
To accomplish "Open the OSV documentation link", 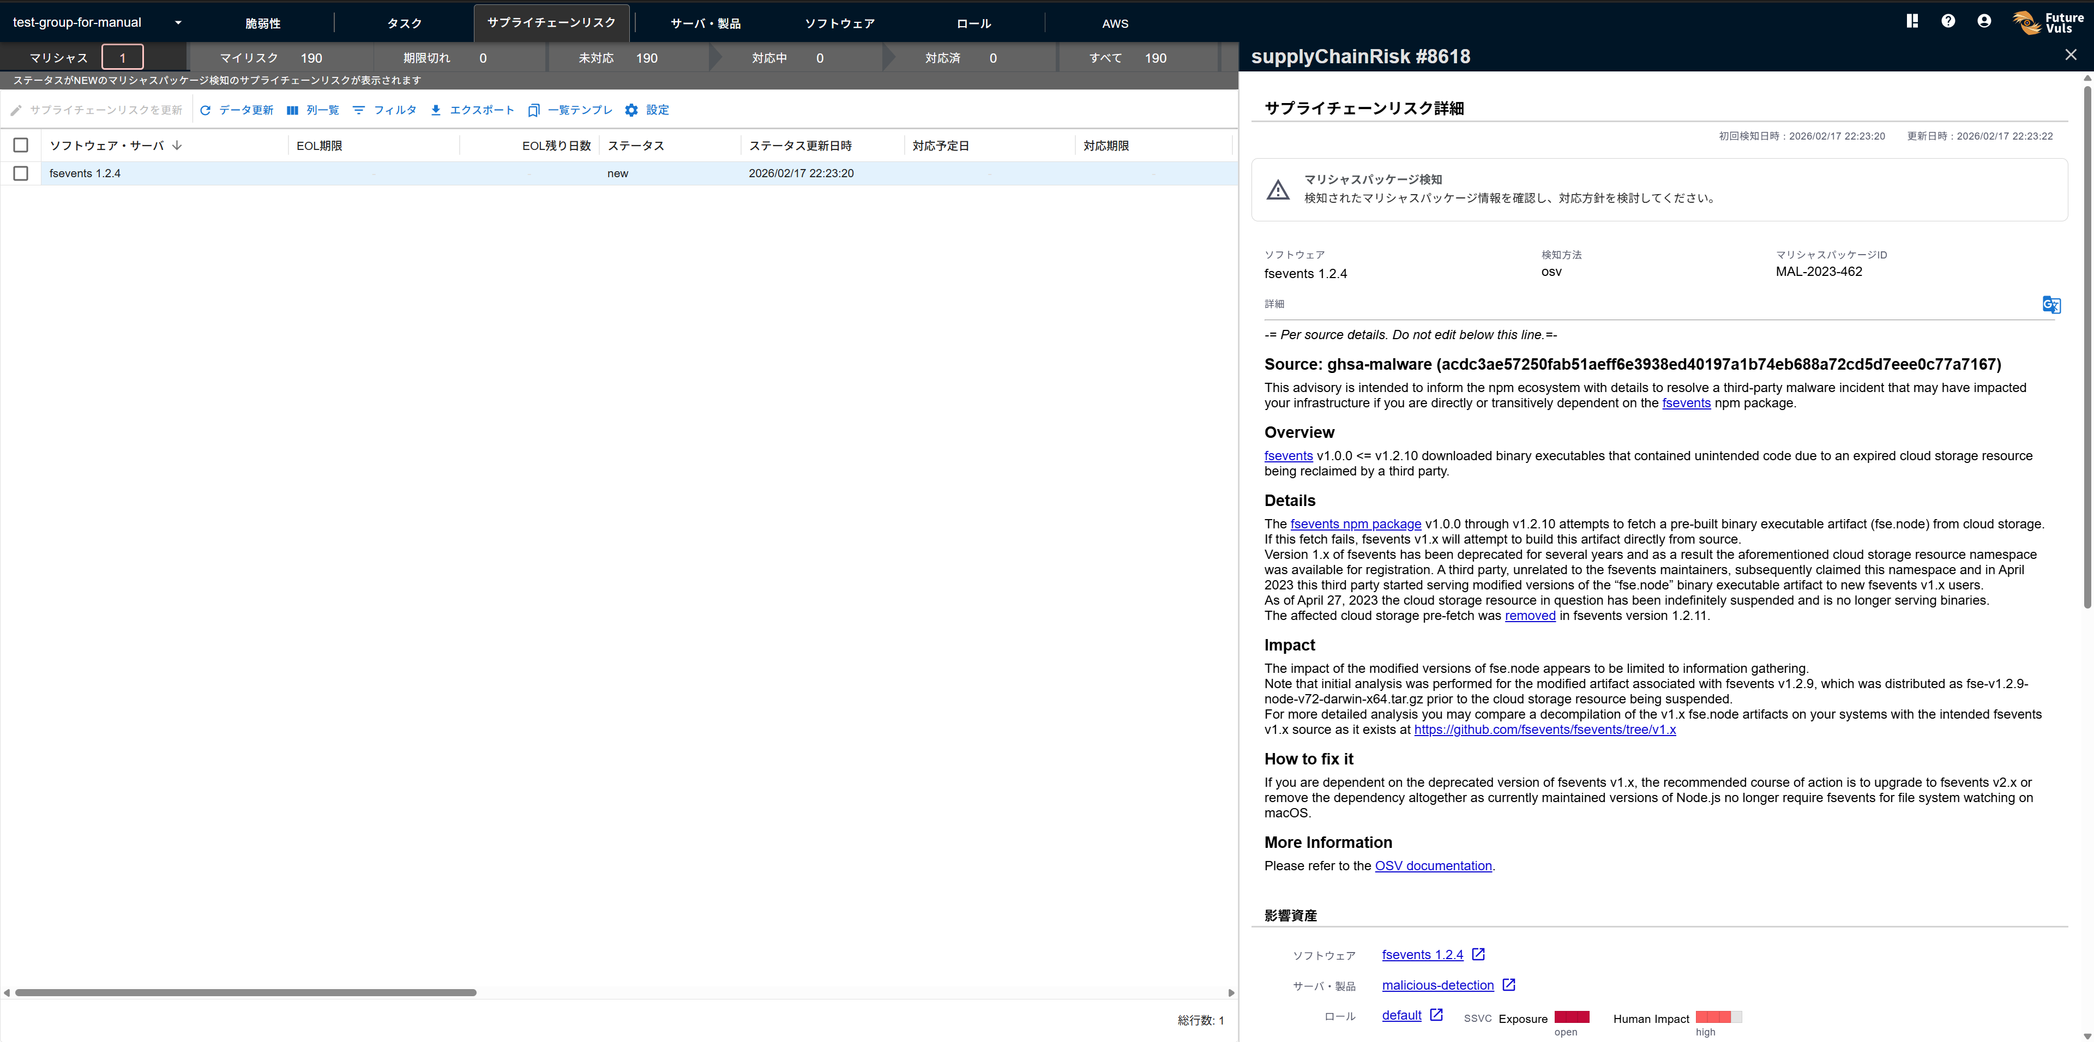I will [x=1433, y=866].
